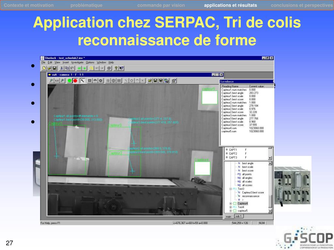The image size is (334, 250).
Task: Select 'Capteur3.best score' tree item
Action: 253,193
